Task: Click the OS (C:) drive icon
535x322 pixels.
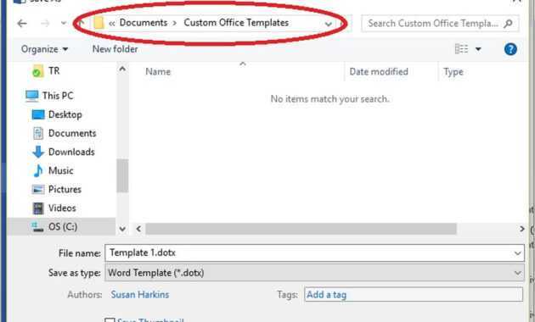Action: point(37,227)
